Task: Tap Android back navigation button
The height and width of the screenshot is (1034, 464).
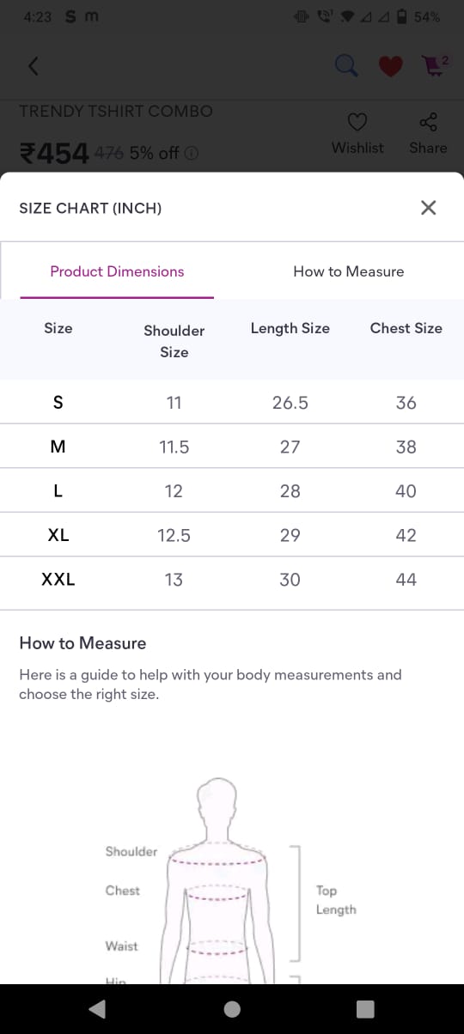Action: [x=97, y=1008]
